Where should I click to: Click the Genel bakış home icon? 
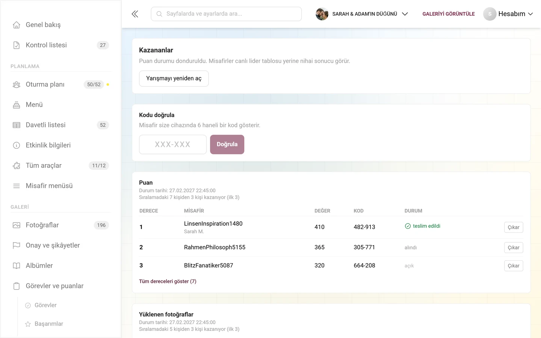(x=17, y=25)
